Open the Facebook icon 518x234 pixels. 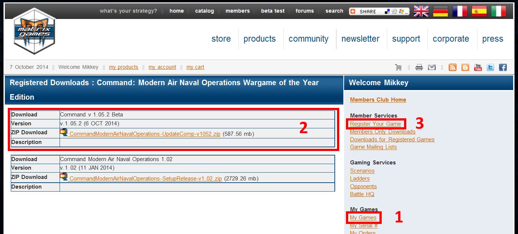(x=503, y=67)
